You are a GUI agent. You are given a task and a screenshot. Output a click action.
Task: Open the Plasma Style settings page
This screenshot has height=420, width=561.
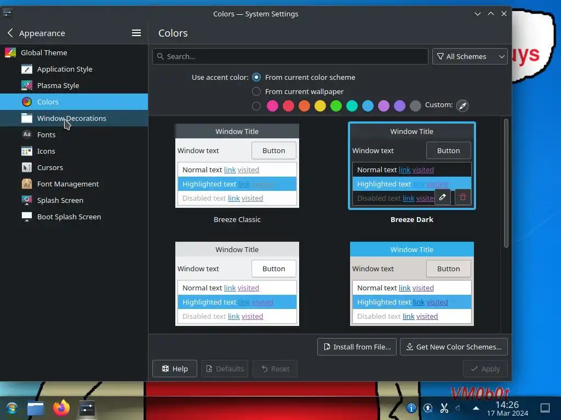pos(74,85)
